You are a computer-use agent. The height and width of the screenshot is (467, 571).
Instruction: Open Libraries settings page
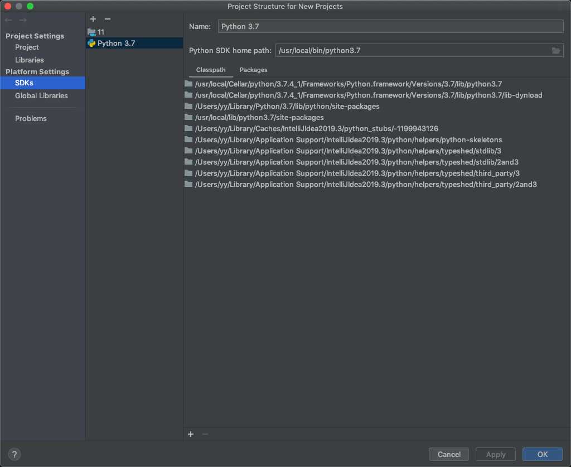(x=30, y=60)
